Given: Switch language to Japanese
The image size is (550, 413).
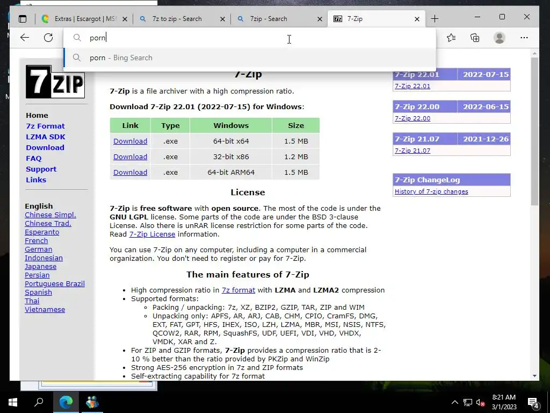Looking at the screenshot, I should click(x=40, y=267).
